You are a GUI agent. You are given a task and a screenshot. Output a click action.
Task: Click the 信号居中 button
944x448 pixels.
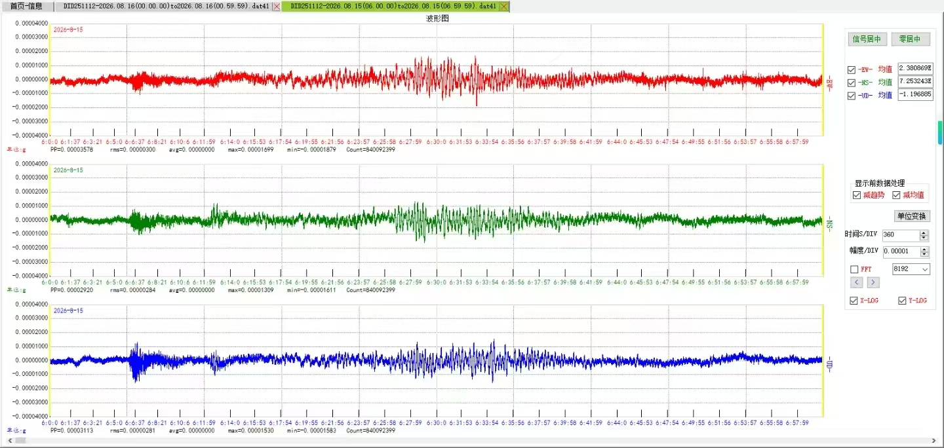pos(867,39)
